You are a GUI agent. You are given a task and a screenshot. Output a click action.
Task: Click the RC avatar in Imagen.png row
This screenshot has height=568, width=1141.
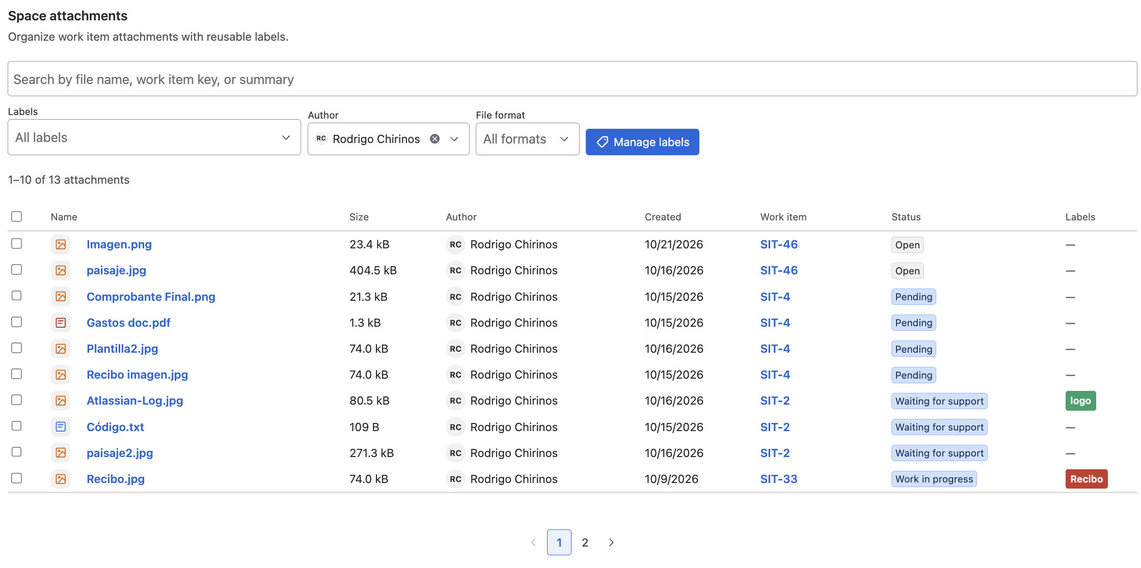tap(455, 245)
